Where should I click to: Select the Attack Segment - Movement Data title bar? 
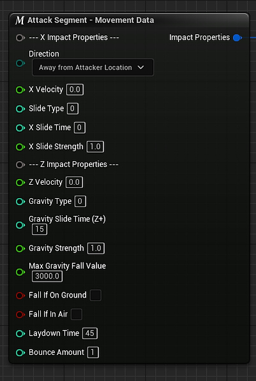click(129, 20)
